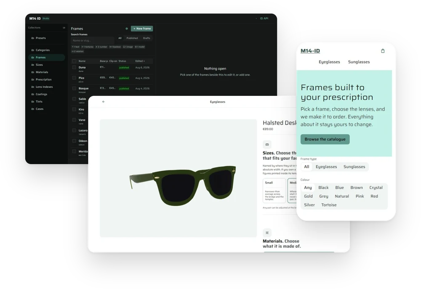421x289 pixels.
Task: Sort the Frames table by the Edited column
Action: pos(140,61)
